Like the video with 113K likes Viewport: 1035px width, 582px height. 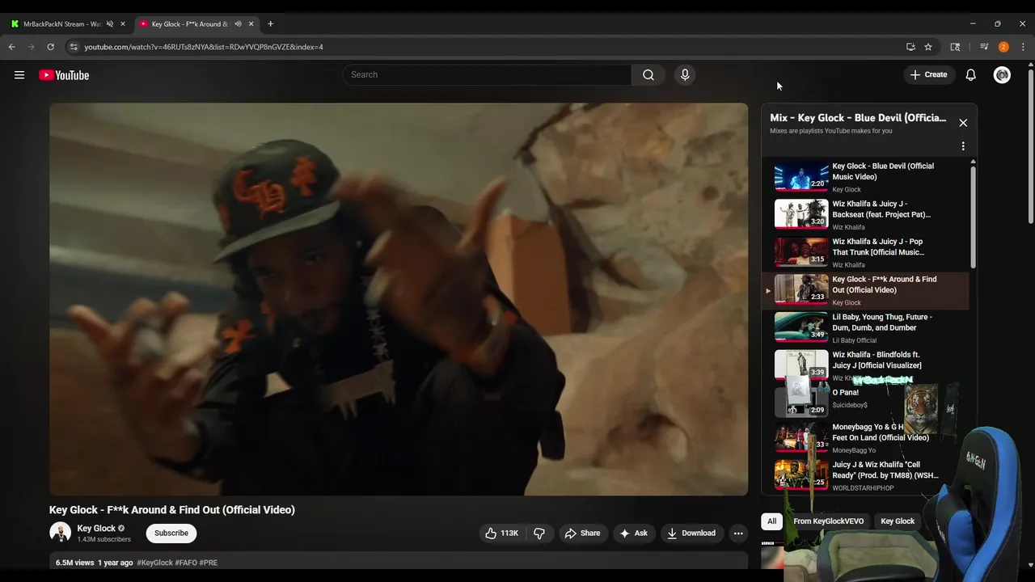pyautogui.click(x=501, y=533)
